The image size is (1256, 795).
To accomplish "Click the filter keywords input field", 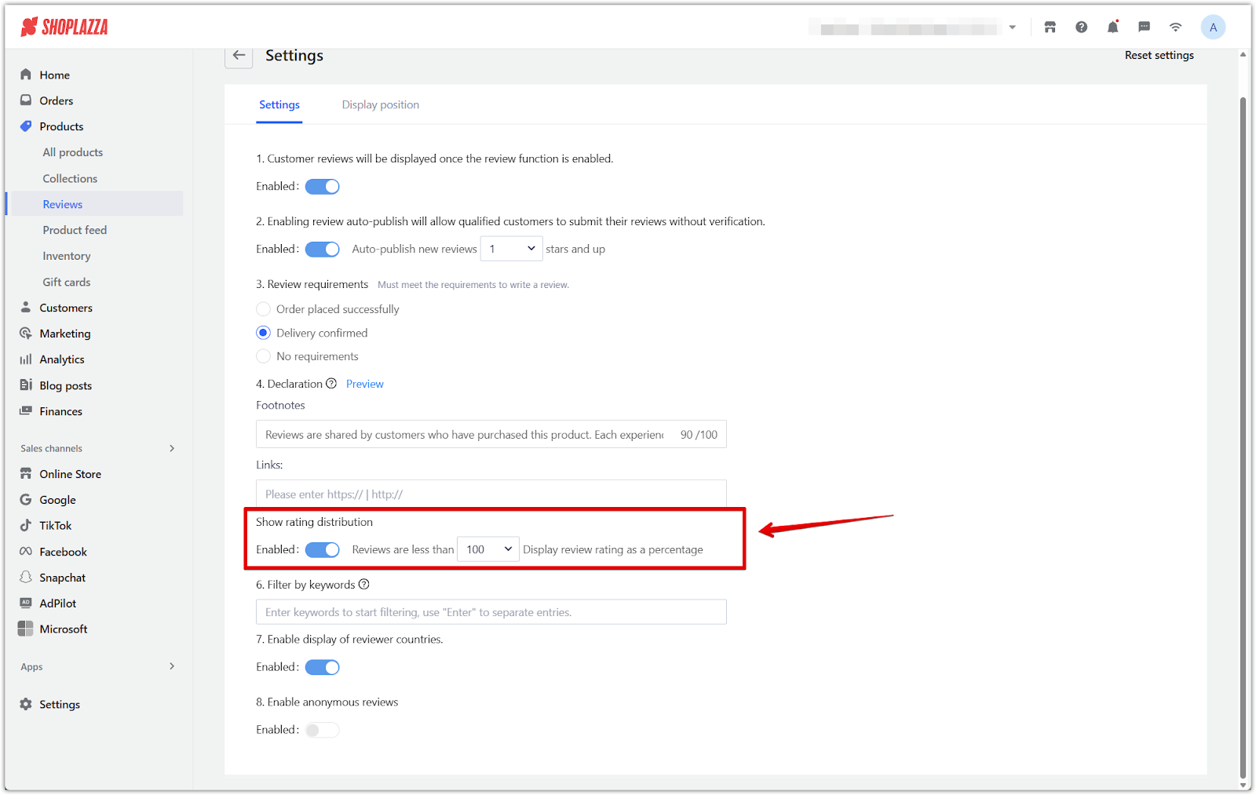I will point(491,612).
